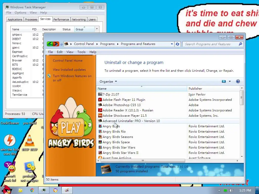The width and height of the screenshot is (259, 194).
Task: Click the Angry Birds Start button on taskbar
Action: [6, 190]
